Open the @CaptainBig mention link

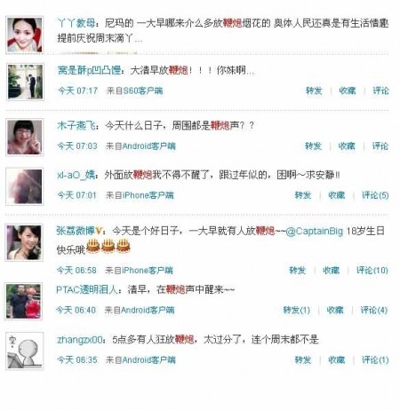pos(315,231)
